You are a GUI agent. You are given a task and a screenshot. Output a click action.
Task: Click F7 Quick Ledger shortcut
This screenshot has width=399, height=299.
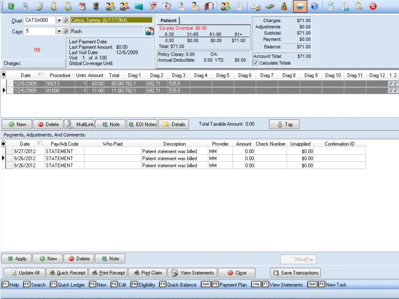pyautogui.click(x=67, y=285)
